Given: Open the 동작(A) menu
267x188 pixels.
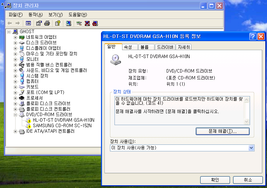Looking at the screenshot, I should [35, 15].
